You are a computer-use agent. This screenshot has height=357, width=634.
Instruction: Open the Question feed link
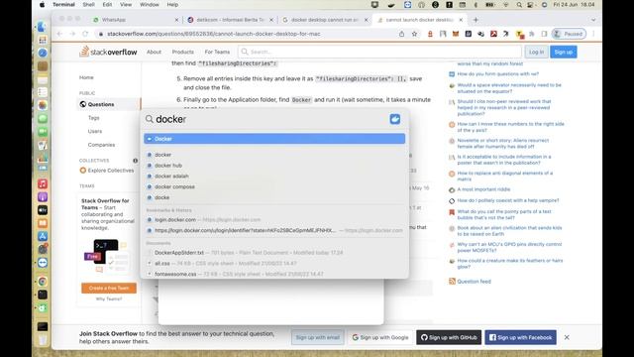pyautogui.click(x=474, y=282)
